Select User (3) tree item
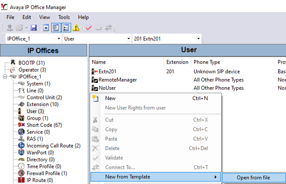The width and height of the screenshot is (286, 184). tap(35, 111)
